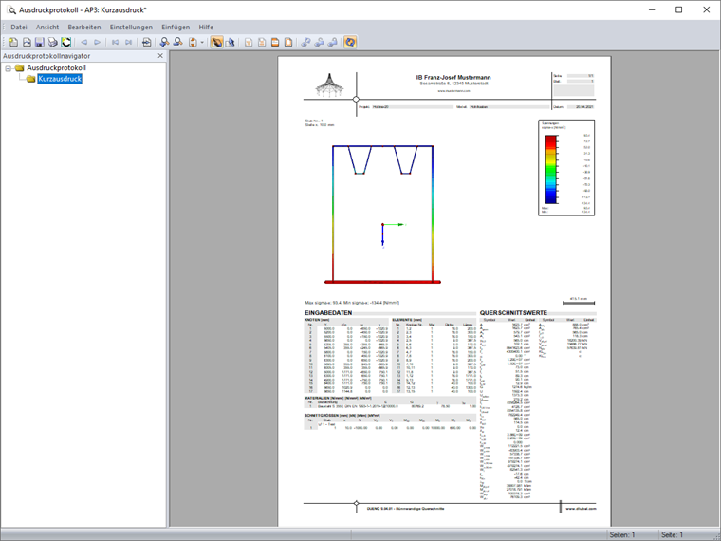Click the new printout report icon

(x=13, y=43)
